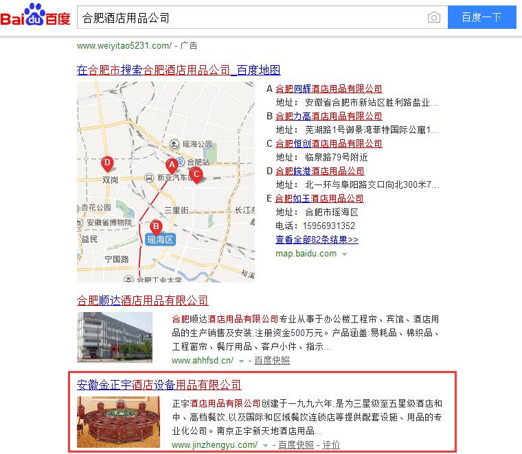Open 合肥同辉酒店用品有限公司 listing

coord(328,88)
